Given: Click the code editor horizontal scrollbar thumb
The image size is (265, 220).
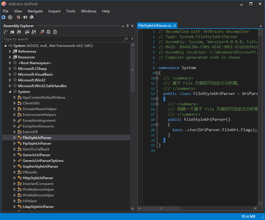Looking at the screenshot, I should point(161,208).
